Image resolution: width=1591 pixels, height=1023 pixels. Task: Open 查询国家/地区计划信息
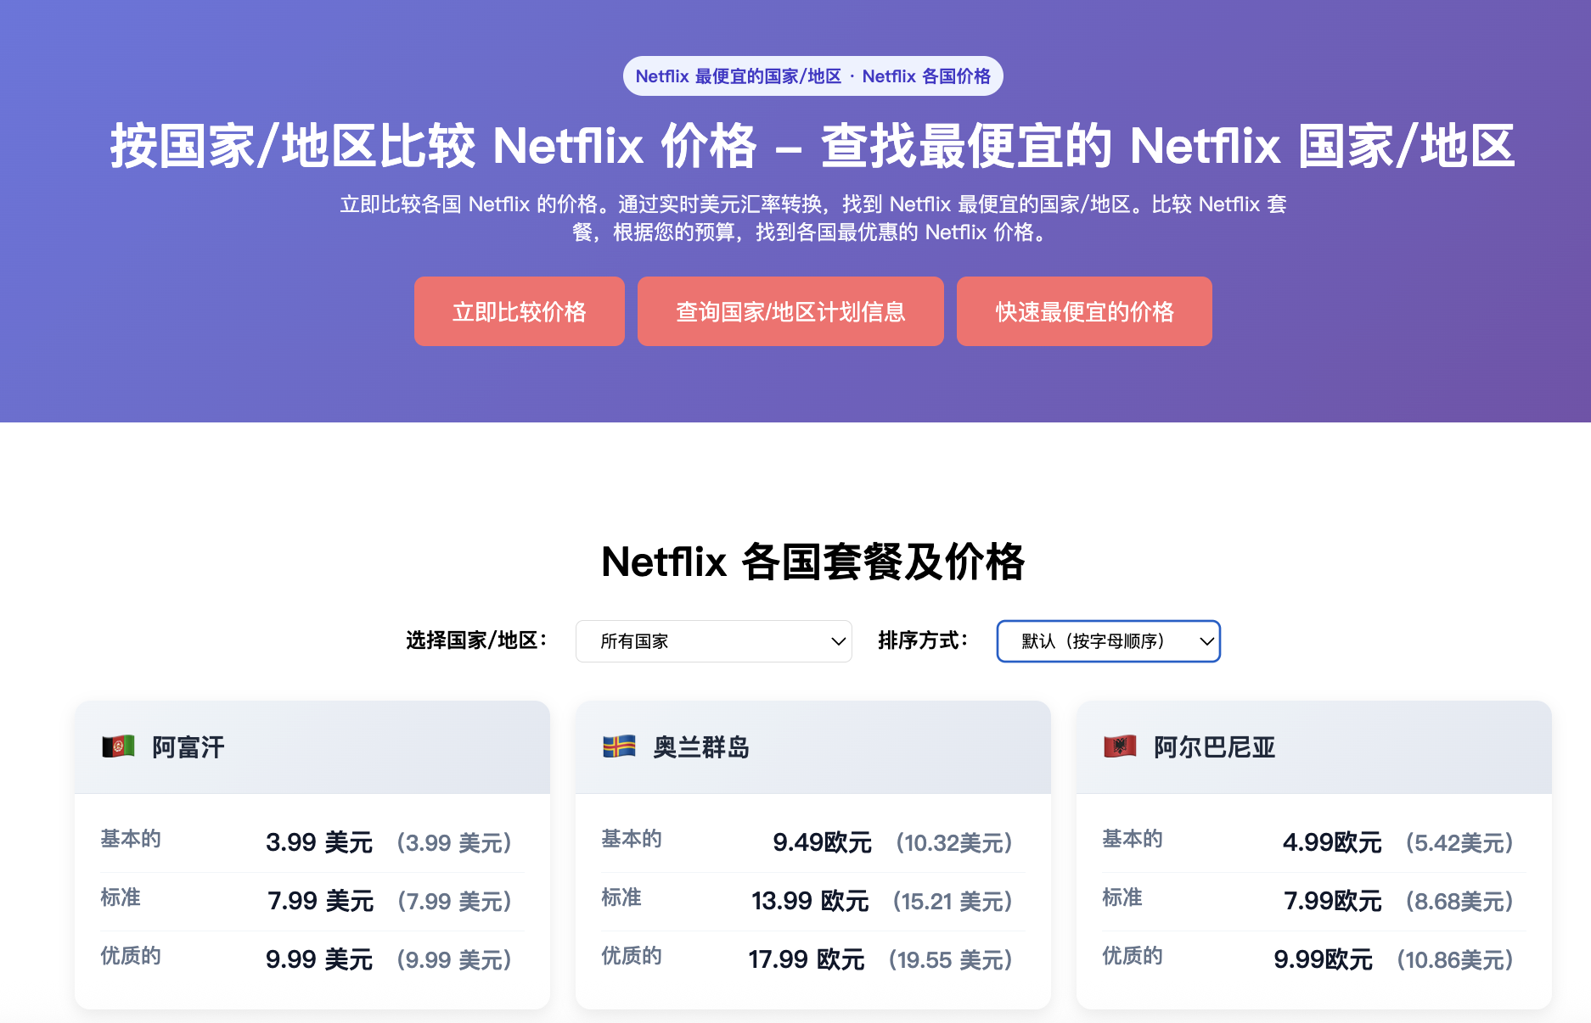790,311
